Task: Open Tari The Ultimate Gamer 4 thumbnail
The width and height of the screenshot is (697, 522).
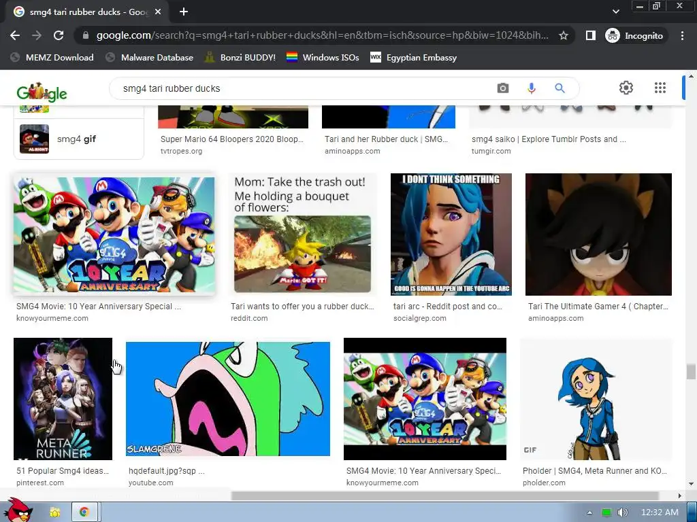Action: [x=598, y=234]
